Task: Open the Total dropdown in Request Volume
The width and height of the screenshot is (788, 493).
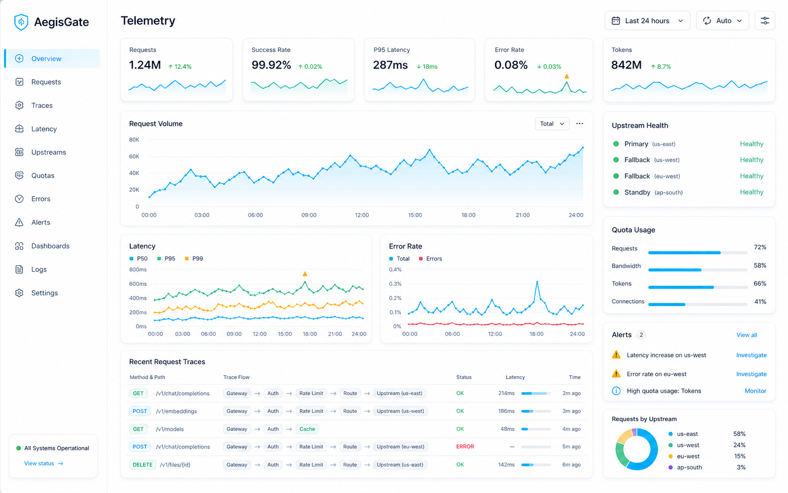Action: point(552,124)
